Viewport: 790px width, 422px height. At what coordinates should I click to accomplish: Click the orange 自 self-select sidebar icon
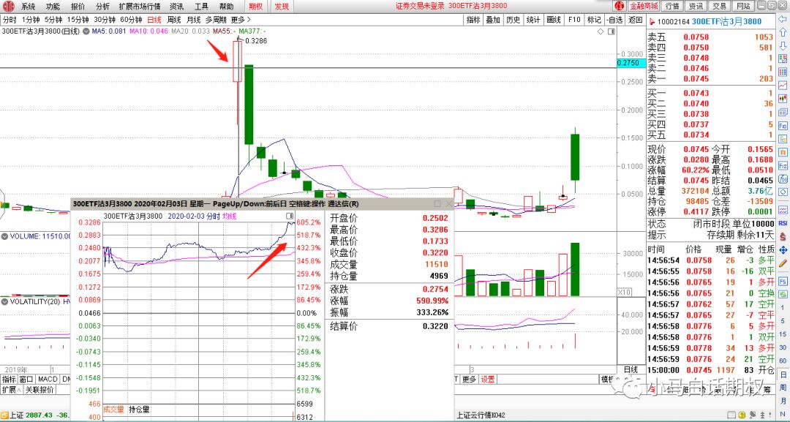(783, 152)
